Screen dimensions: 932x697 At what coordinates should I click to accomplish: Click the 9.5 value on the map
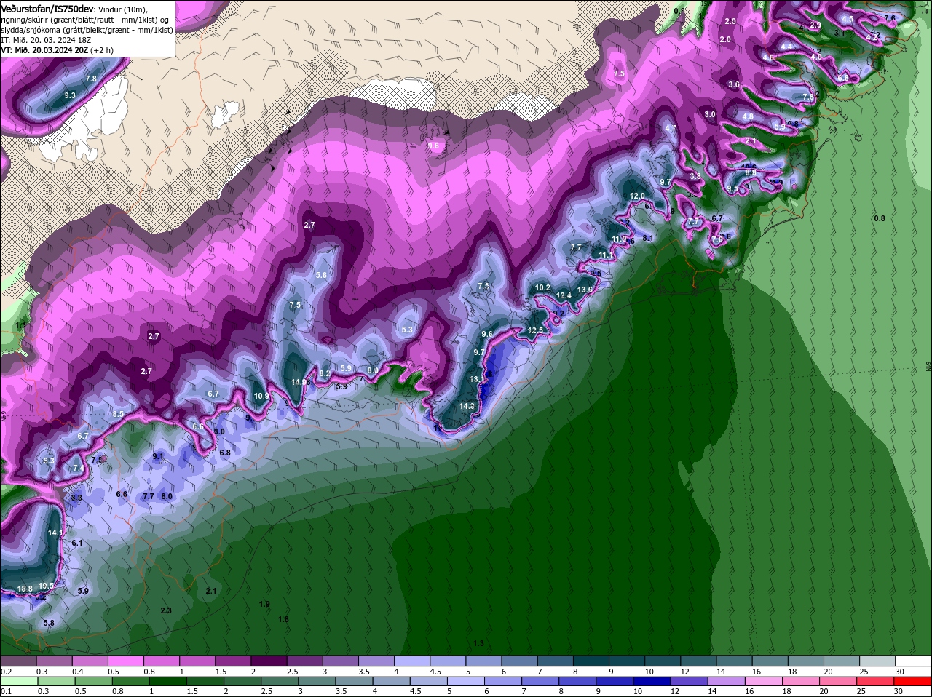[733, 188]
